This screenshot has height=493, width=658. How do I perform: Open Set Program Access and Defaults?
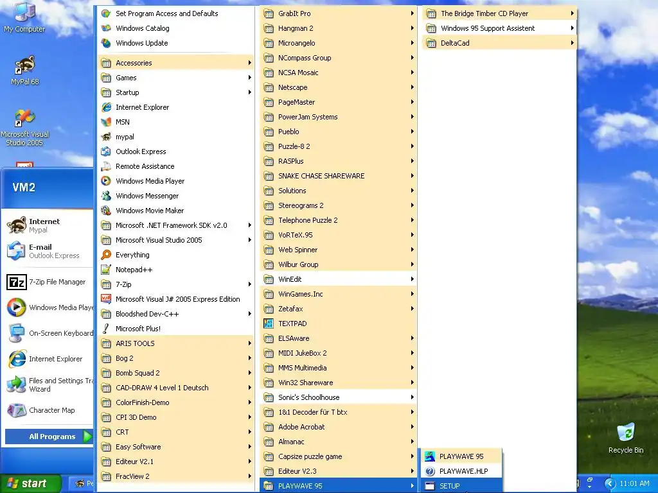tap(175, 13)
